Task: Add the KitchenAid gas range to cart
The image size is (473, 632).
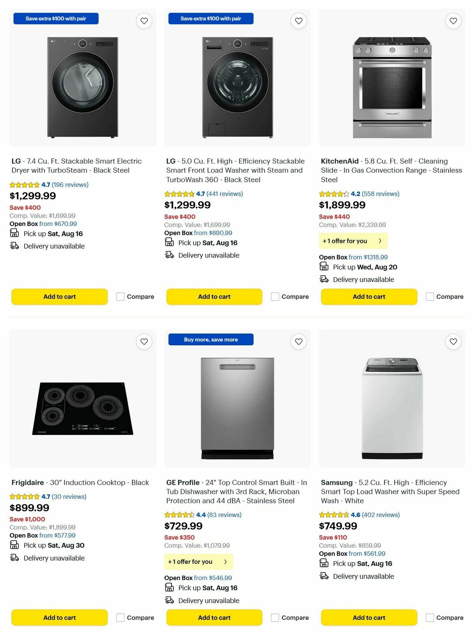Action: click(x=369, y=296)
